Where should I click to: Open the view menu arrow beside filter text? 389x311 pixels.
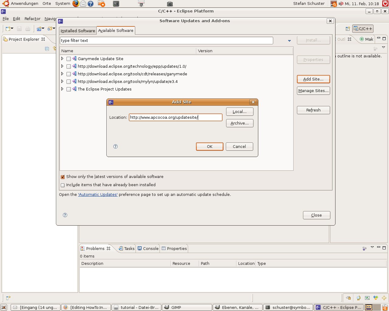point(289,41)
